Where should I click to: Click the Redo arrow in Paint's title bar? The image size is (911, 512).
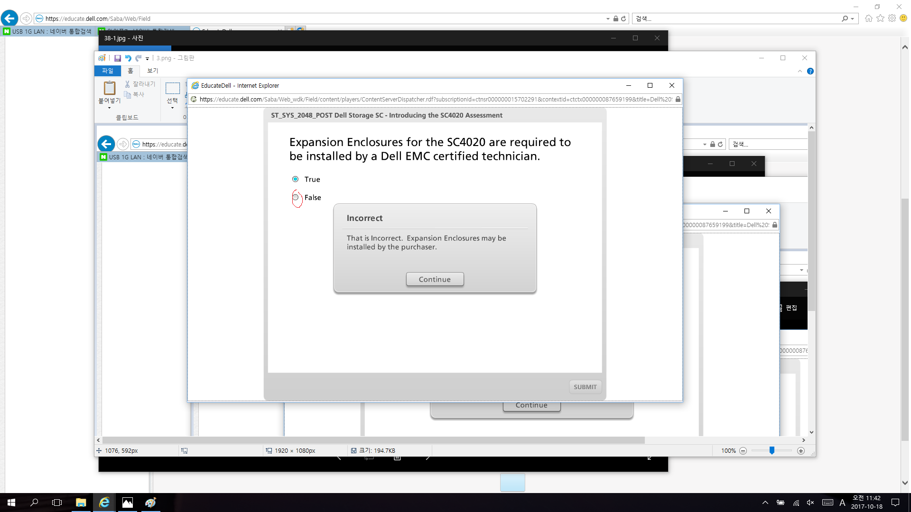pyautogui.click(x=138, y=58)
